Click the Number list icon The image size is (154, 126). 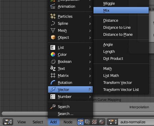tap(53, 97)
